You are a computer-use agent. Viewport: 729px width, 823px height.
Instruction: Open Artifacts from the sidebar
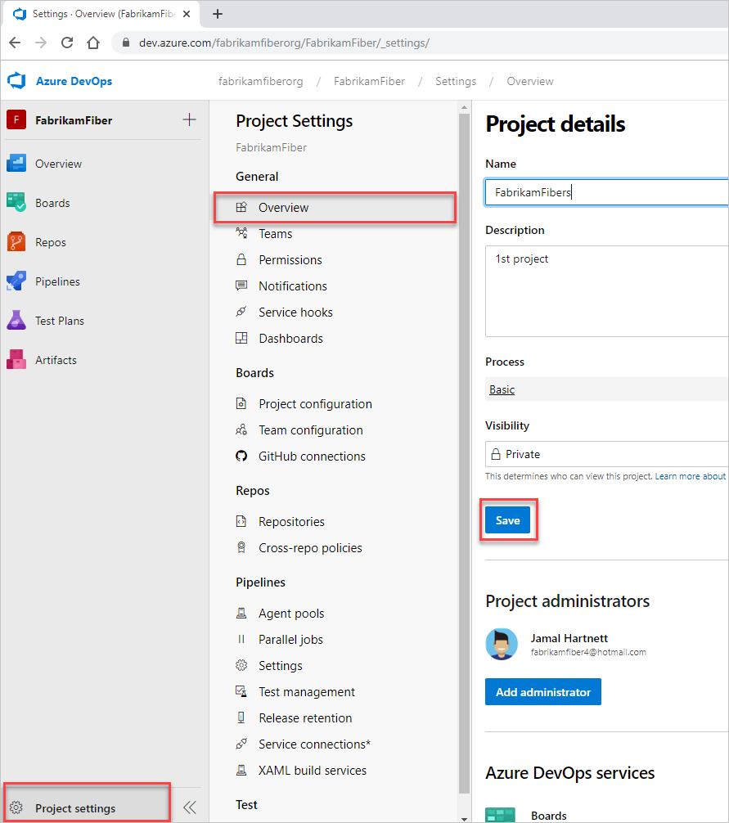click(55, 359)
